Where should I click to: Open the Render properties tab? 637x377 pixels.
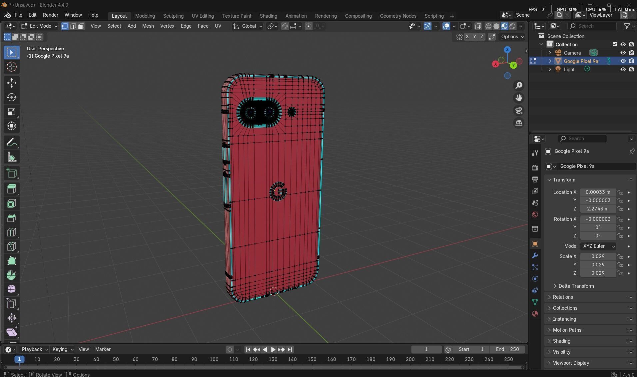535,168
